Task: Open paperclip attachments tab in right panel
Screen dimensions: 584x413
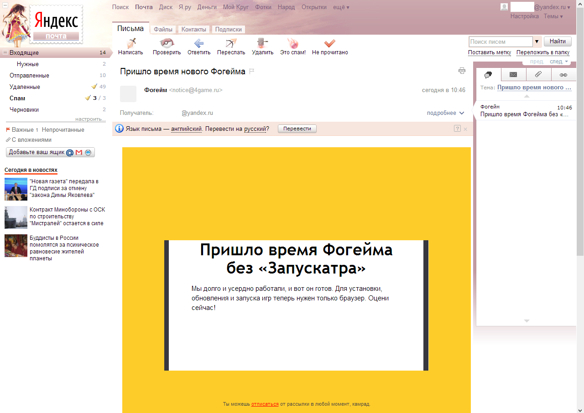Action: click(x=538, y=74)
